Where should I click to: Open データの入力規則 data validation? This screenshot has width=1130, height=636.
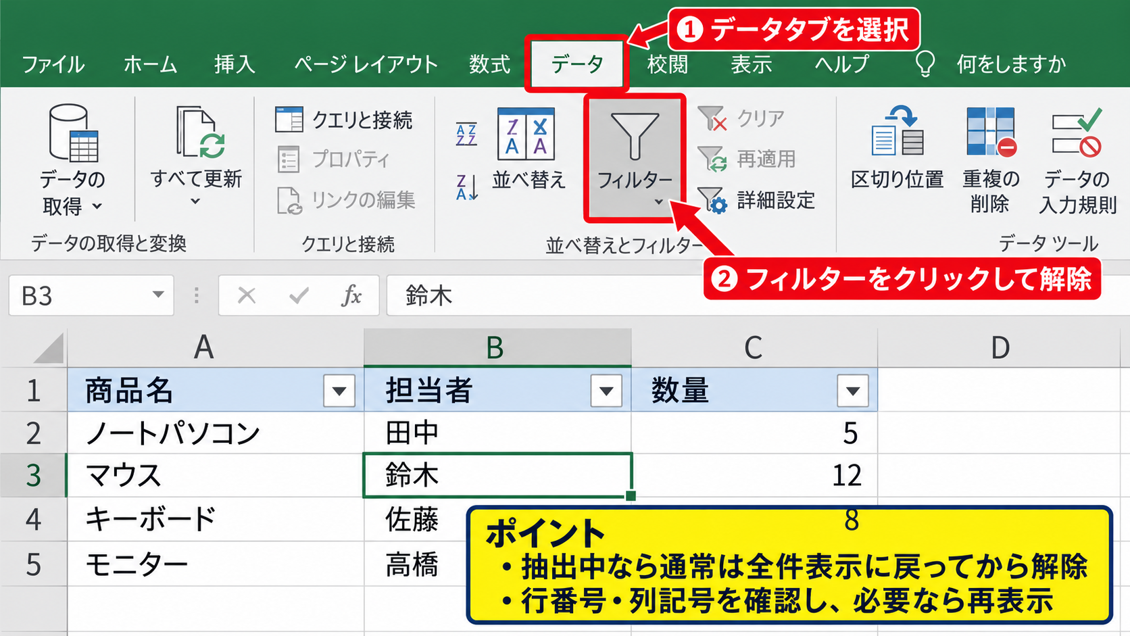(1077, 160)
